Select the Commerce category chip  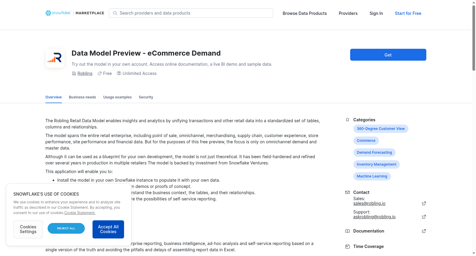[366, 141]
